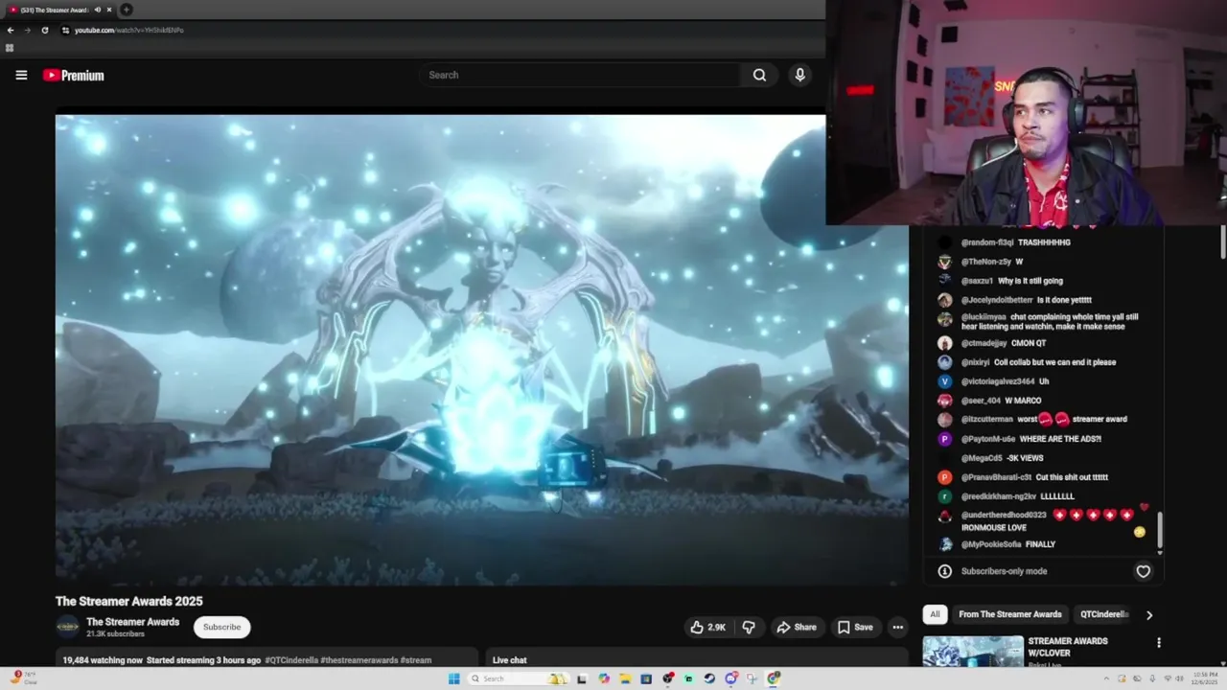This screenshot has width=1227, height=690.
Task: Open The Streamer Awards channel avatar
Action: (67, 627)
